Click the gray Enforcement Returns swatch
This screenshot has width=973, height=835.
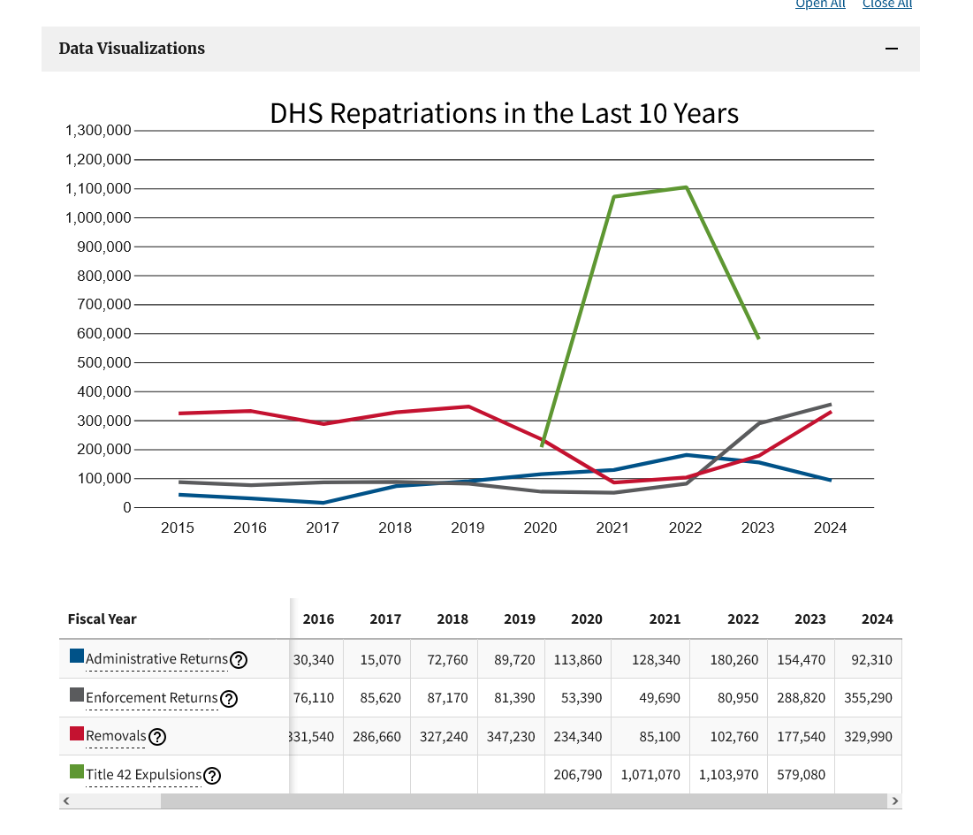[76, 695]
